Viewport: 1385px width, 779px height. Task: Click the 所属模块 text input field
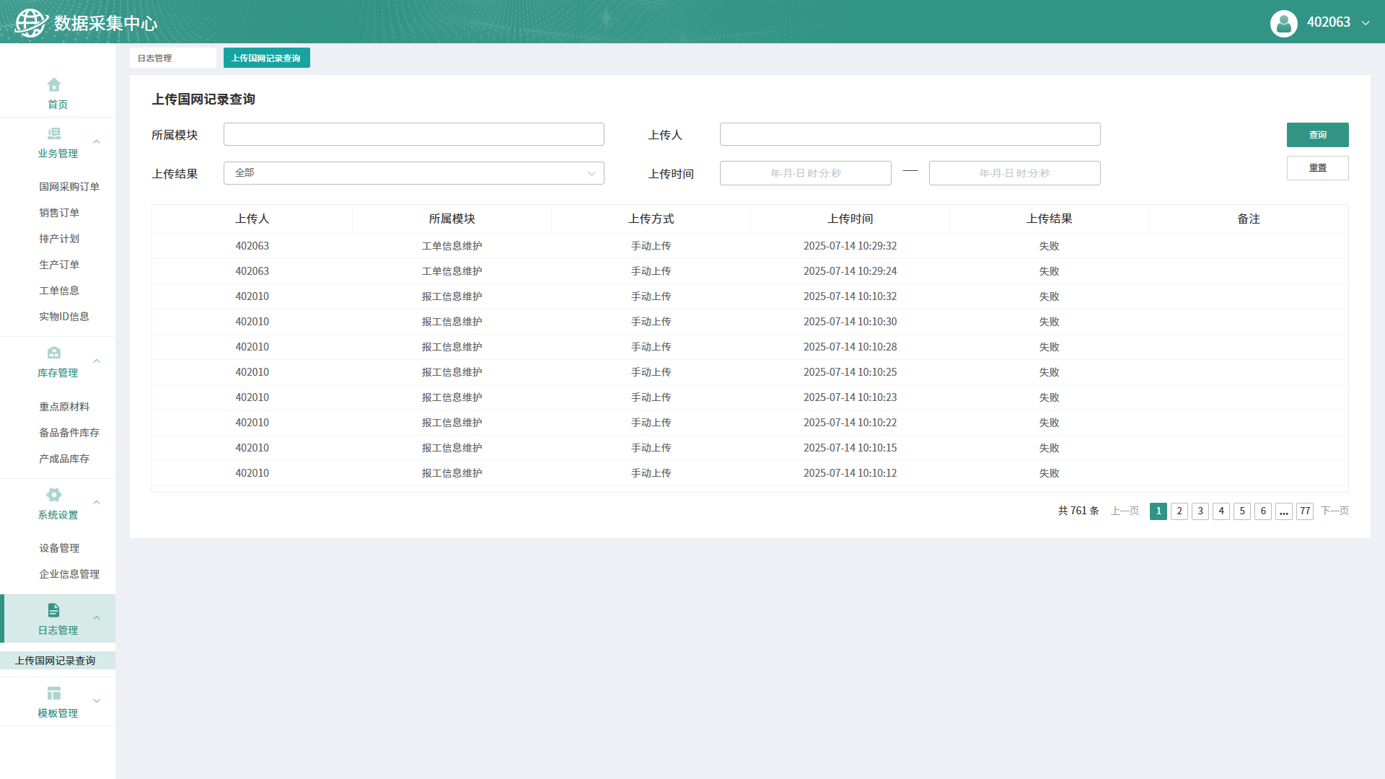tap(413, 134)
